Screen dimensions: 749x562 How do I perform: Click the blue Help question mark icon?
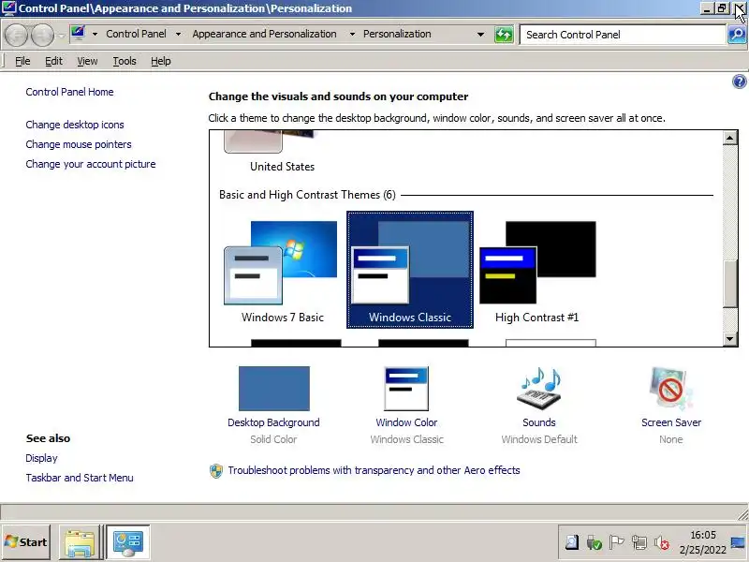[x=739, y=81]
